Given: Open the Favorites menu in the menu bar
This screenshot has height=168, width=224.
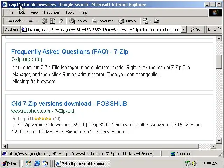Looking at the screenshot, I should (x=52, y=12).
